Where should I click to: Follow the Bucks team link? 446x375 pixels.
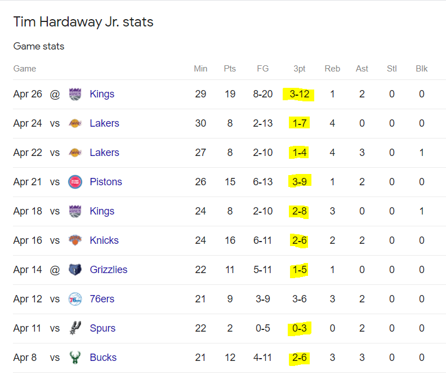[103, 358]
